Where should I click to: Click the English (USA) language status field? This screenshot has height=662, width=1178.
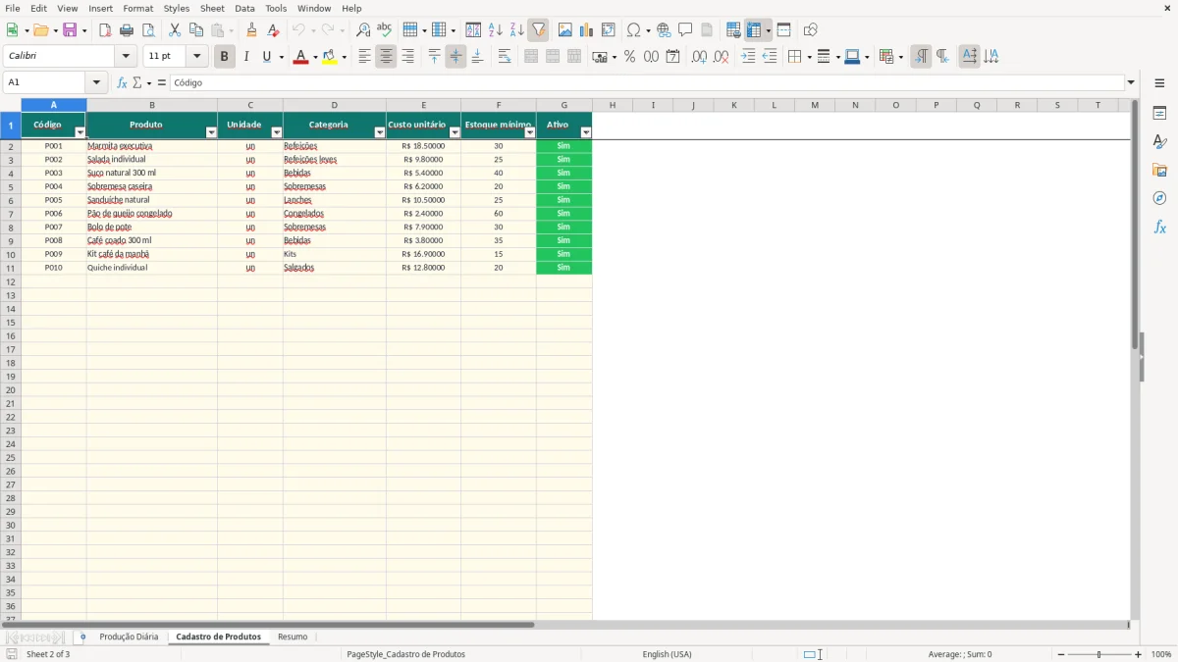667,654
